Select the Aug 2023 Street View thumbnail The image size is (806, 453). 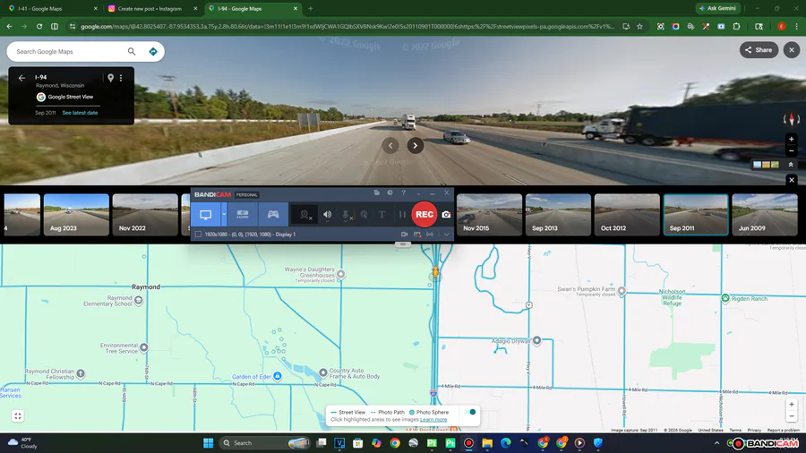pos(76,215)
